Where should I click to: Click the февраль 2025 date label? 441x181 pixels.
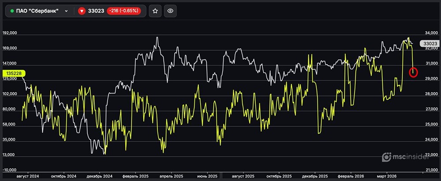coord(135,176)
